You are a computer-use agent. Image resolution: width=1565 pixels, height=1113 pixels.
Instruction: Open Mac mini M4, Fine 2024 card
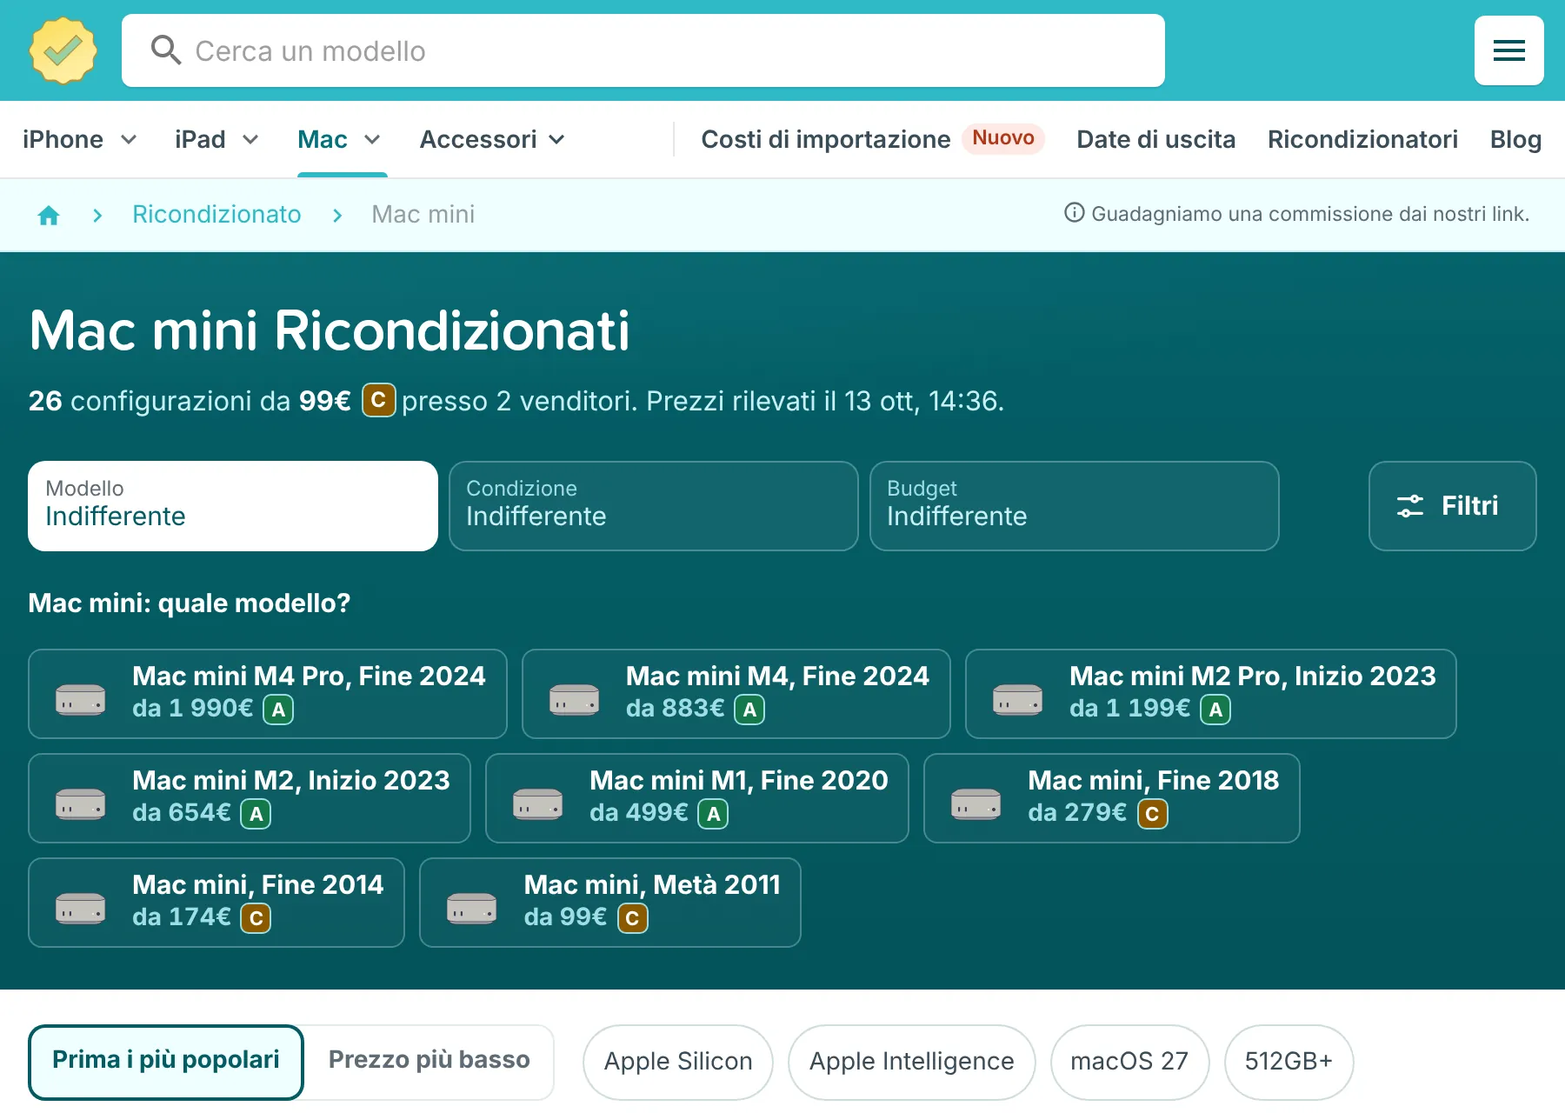click(x=736, y=694)
